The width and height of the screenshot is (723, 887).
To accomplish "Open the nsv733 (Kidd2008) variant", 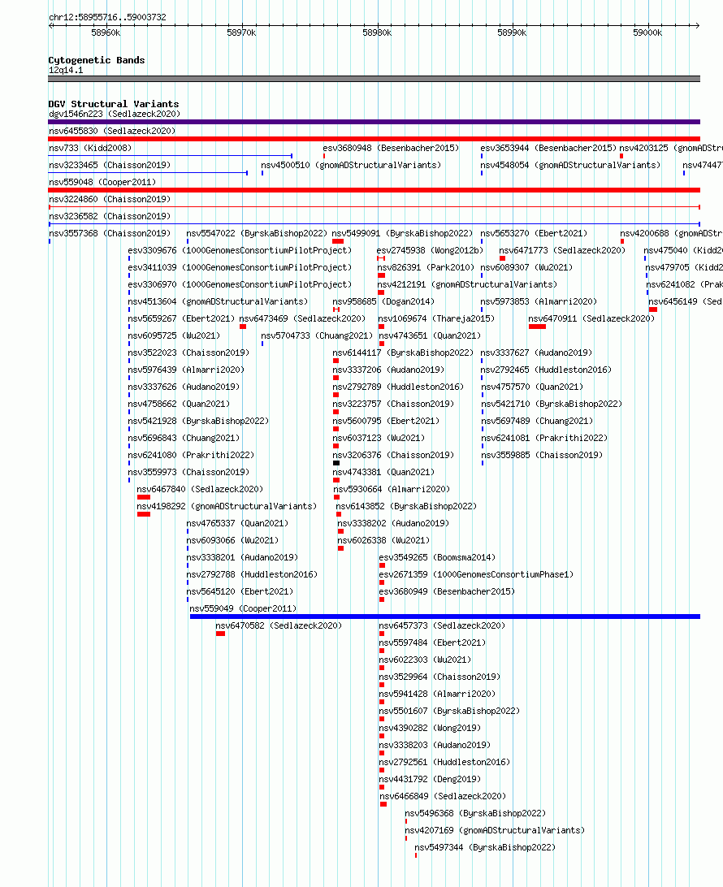I will click(90, 148).
